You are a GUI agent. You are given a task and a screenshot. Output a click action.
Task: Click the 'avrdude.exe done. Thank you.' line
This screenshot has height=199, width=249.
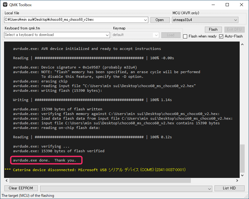(44, 160)
